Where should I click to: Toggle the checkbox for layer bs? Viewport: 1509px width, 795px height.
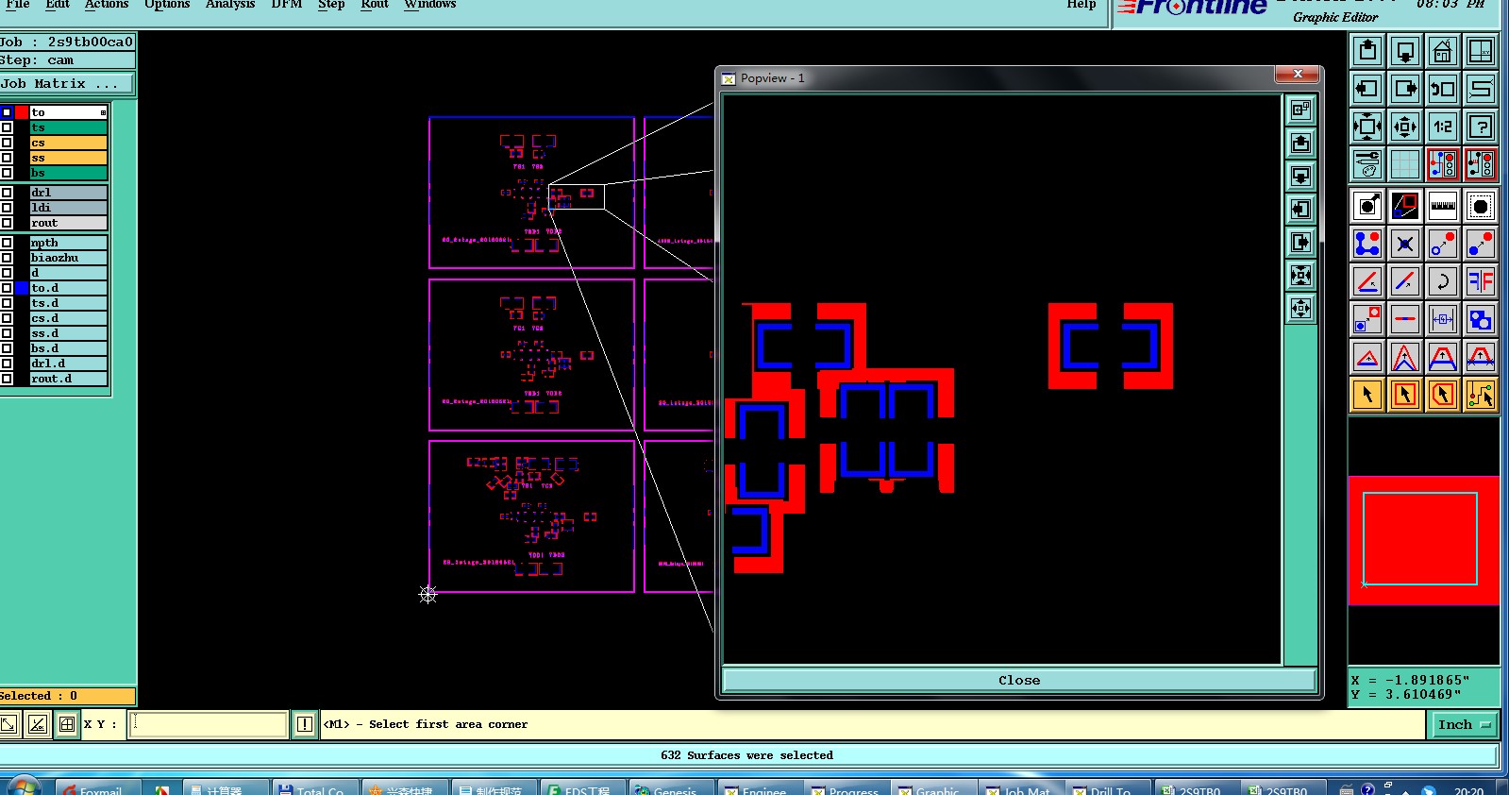(x=7, y=173)
